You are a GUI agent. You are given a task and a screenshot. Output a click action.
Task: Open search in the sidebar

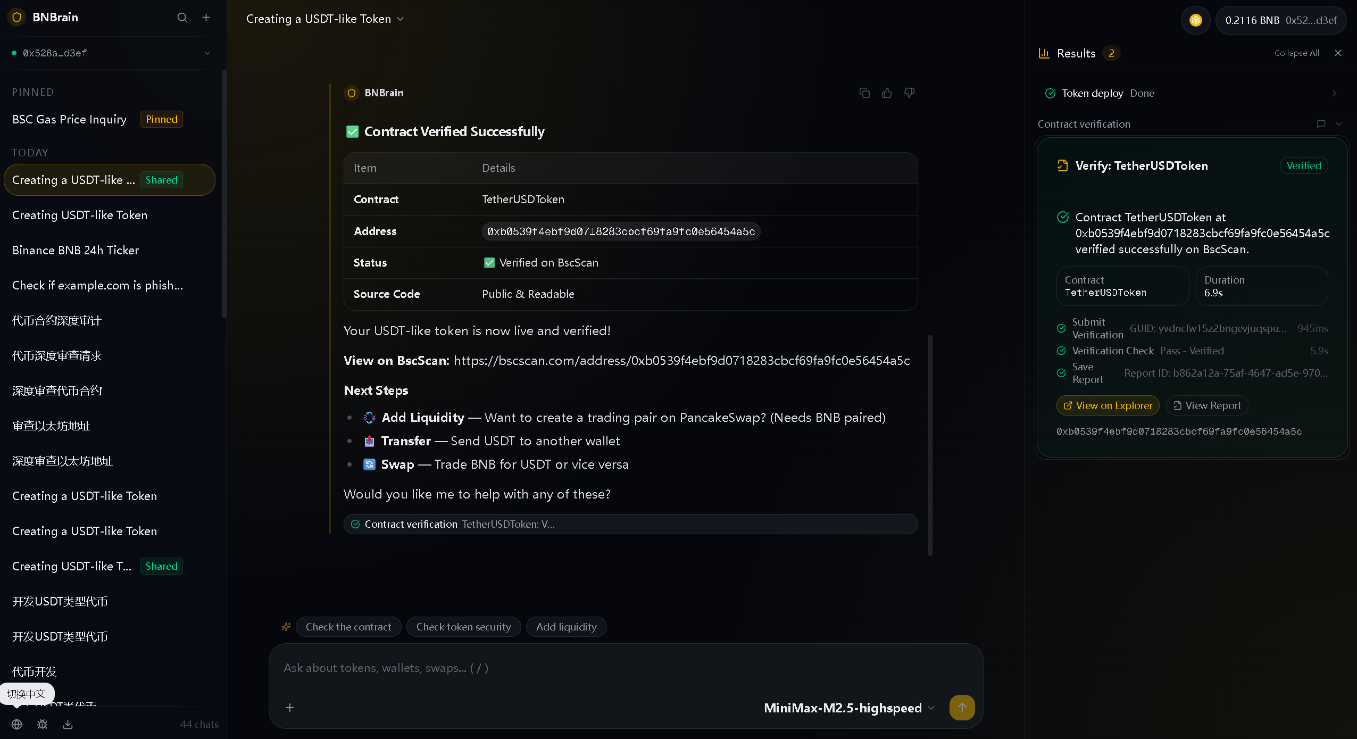tap(182, 17)
